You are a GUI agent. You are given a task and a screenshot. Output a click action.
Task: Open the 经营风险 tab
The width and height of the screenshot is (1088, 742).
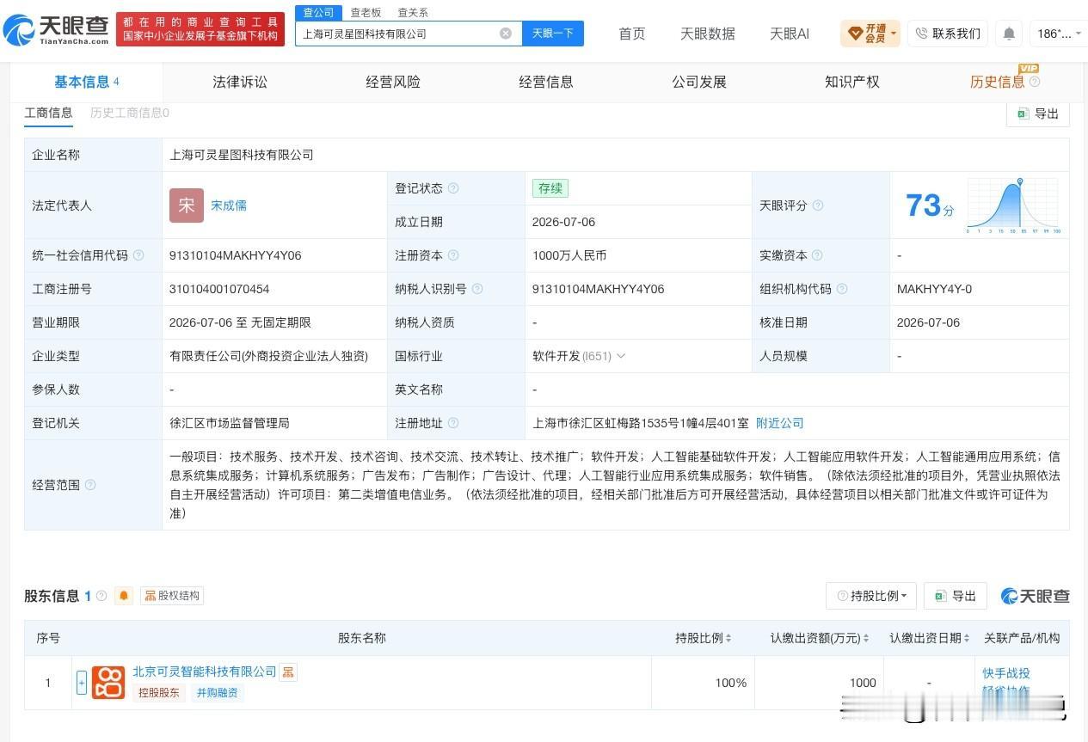pos(393,82)
